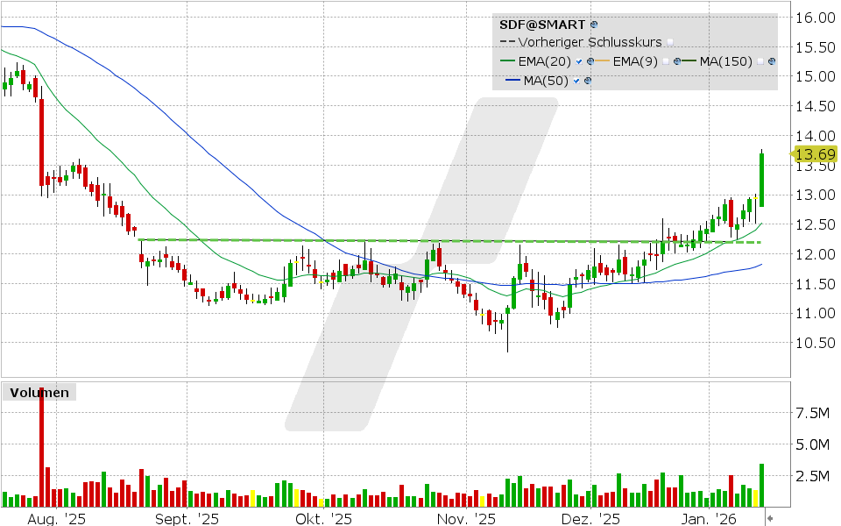This screenshot has width=841, height=526.
Task: Click the SDF@SMART title text
Action: [x=541, y=24]
